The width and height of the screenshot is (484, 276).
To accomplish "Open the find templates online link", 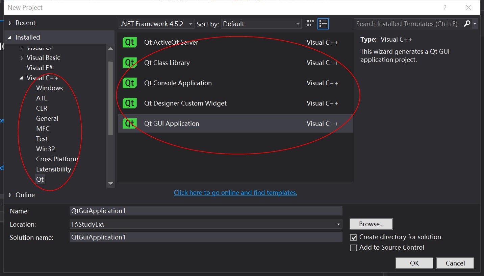I will pyautogui.click(x=235, y=192).
